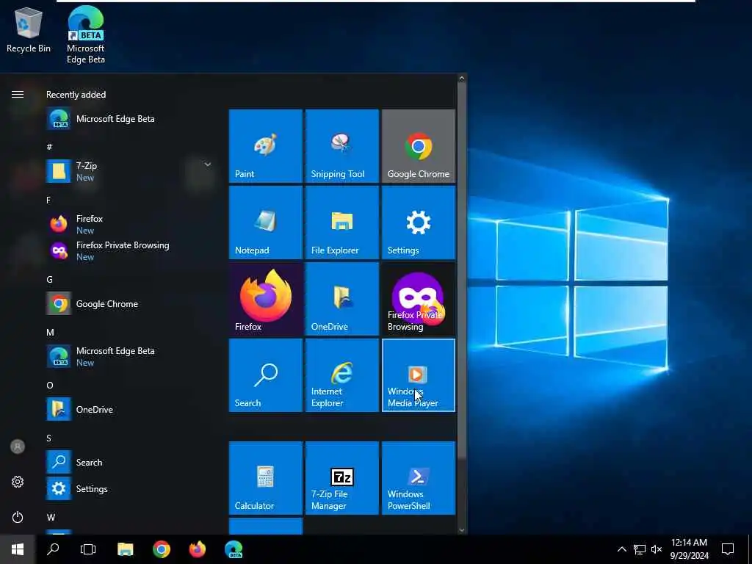Screen dimensions: 752x564
Task: Expand the 7-Zip folder chevron
Action: [208, 164]
